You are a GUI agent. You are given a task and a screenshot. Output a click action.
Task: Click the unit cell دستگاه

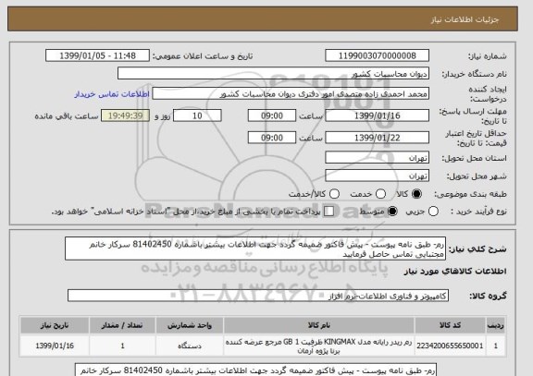pos(190,346)
